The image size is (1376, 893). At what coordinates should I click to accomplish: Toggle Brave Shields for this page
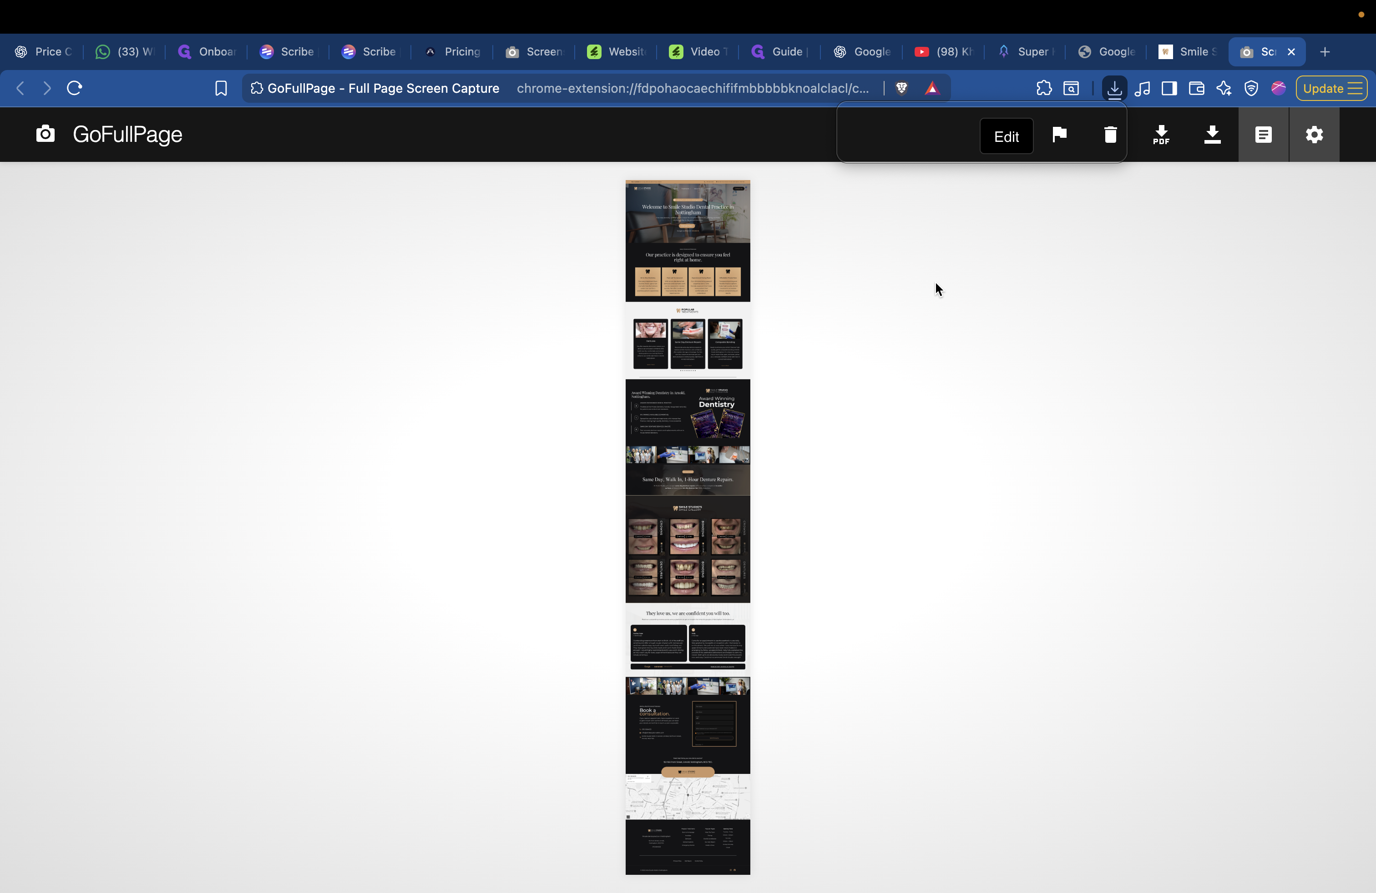coord(902,88)
